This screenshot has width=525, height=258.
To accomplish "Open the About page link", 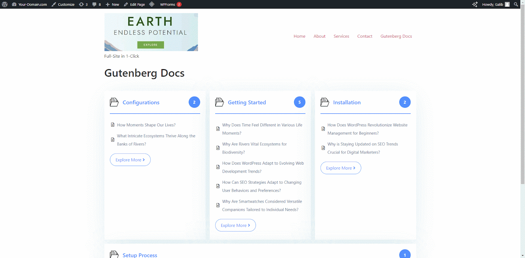I will (x=319, y=36).
